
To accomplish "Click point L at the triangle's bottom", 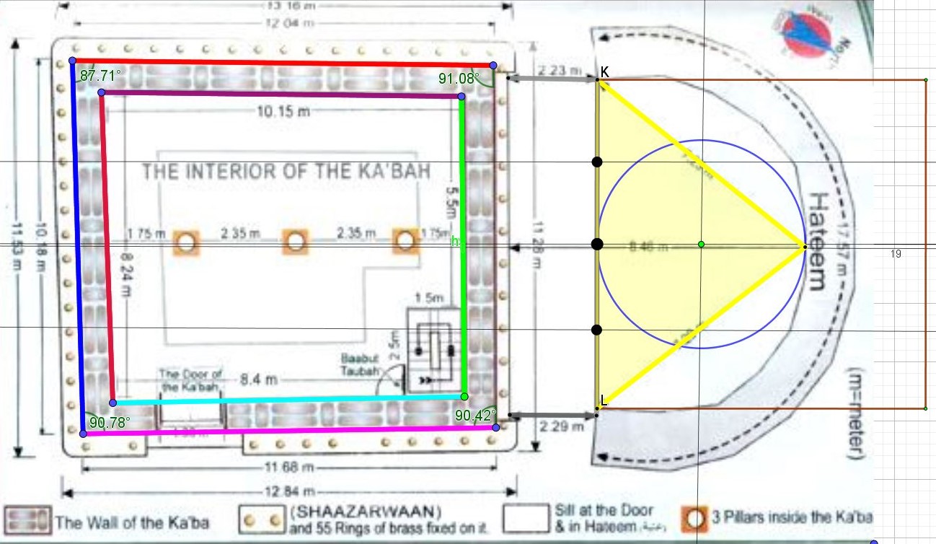I will click(598, 409).
